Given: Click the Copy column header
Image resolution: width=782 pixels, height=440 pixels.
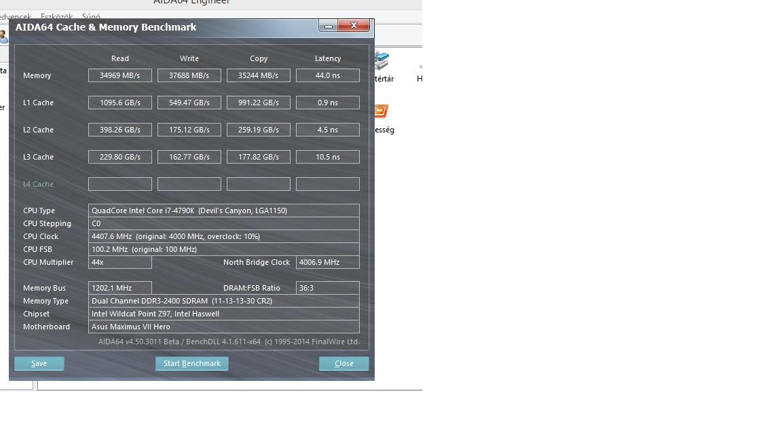Looking at the screenshot, I should (x=259, y=58).
